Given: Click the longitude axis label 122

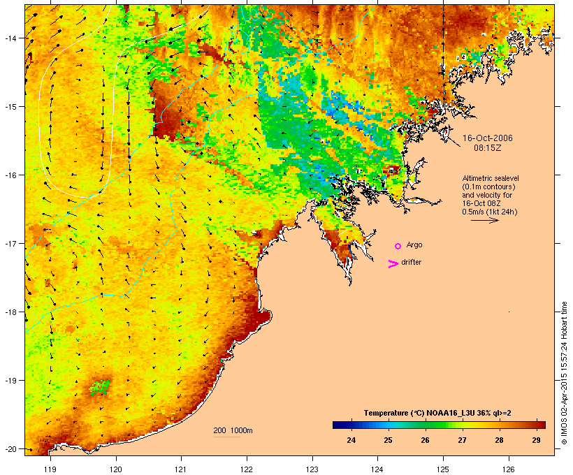Looking at the screenshot, I should 247,469.
